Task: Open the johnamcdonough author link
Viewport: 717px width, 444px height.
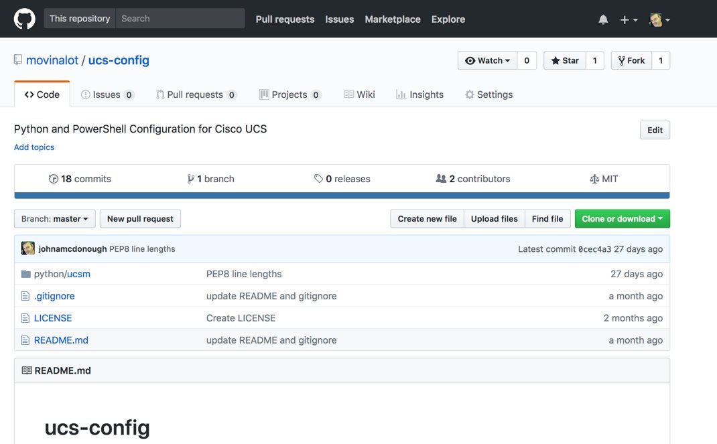Action: click(x=72, y=249)
